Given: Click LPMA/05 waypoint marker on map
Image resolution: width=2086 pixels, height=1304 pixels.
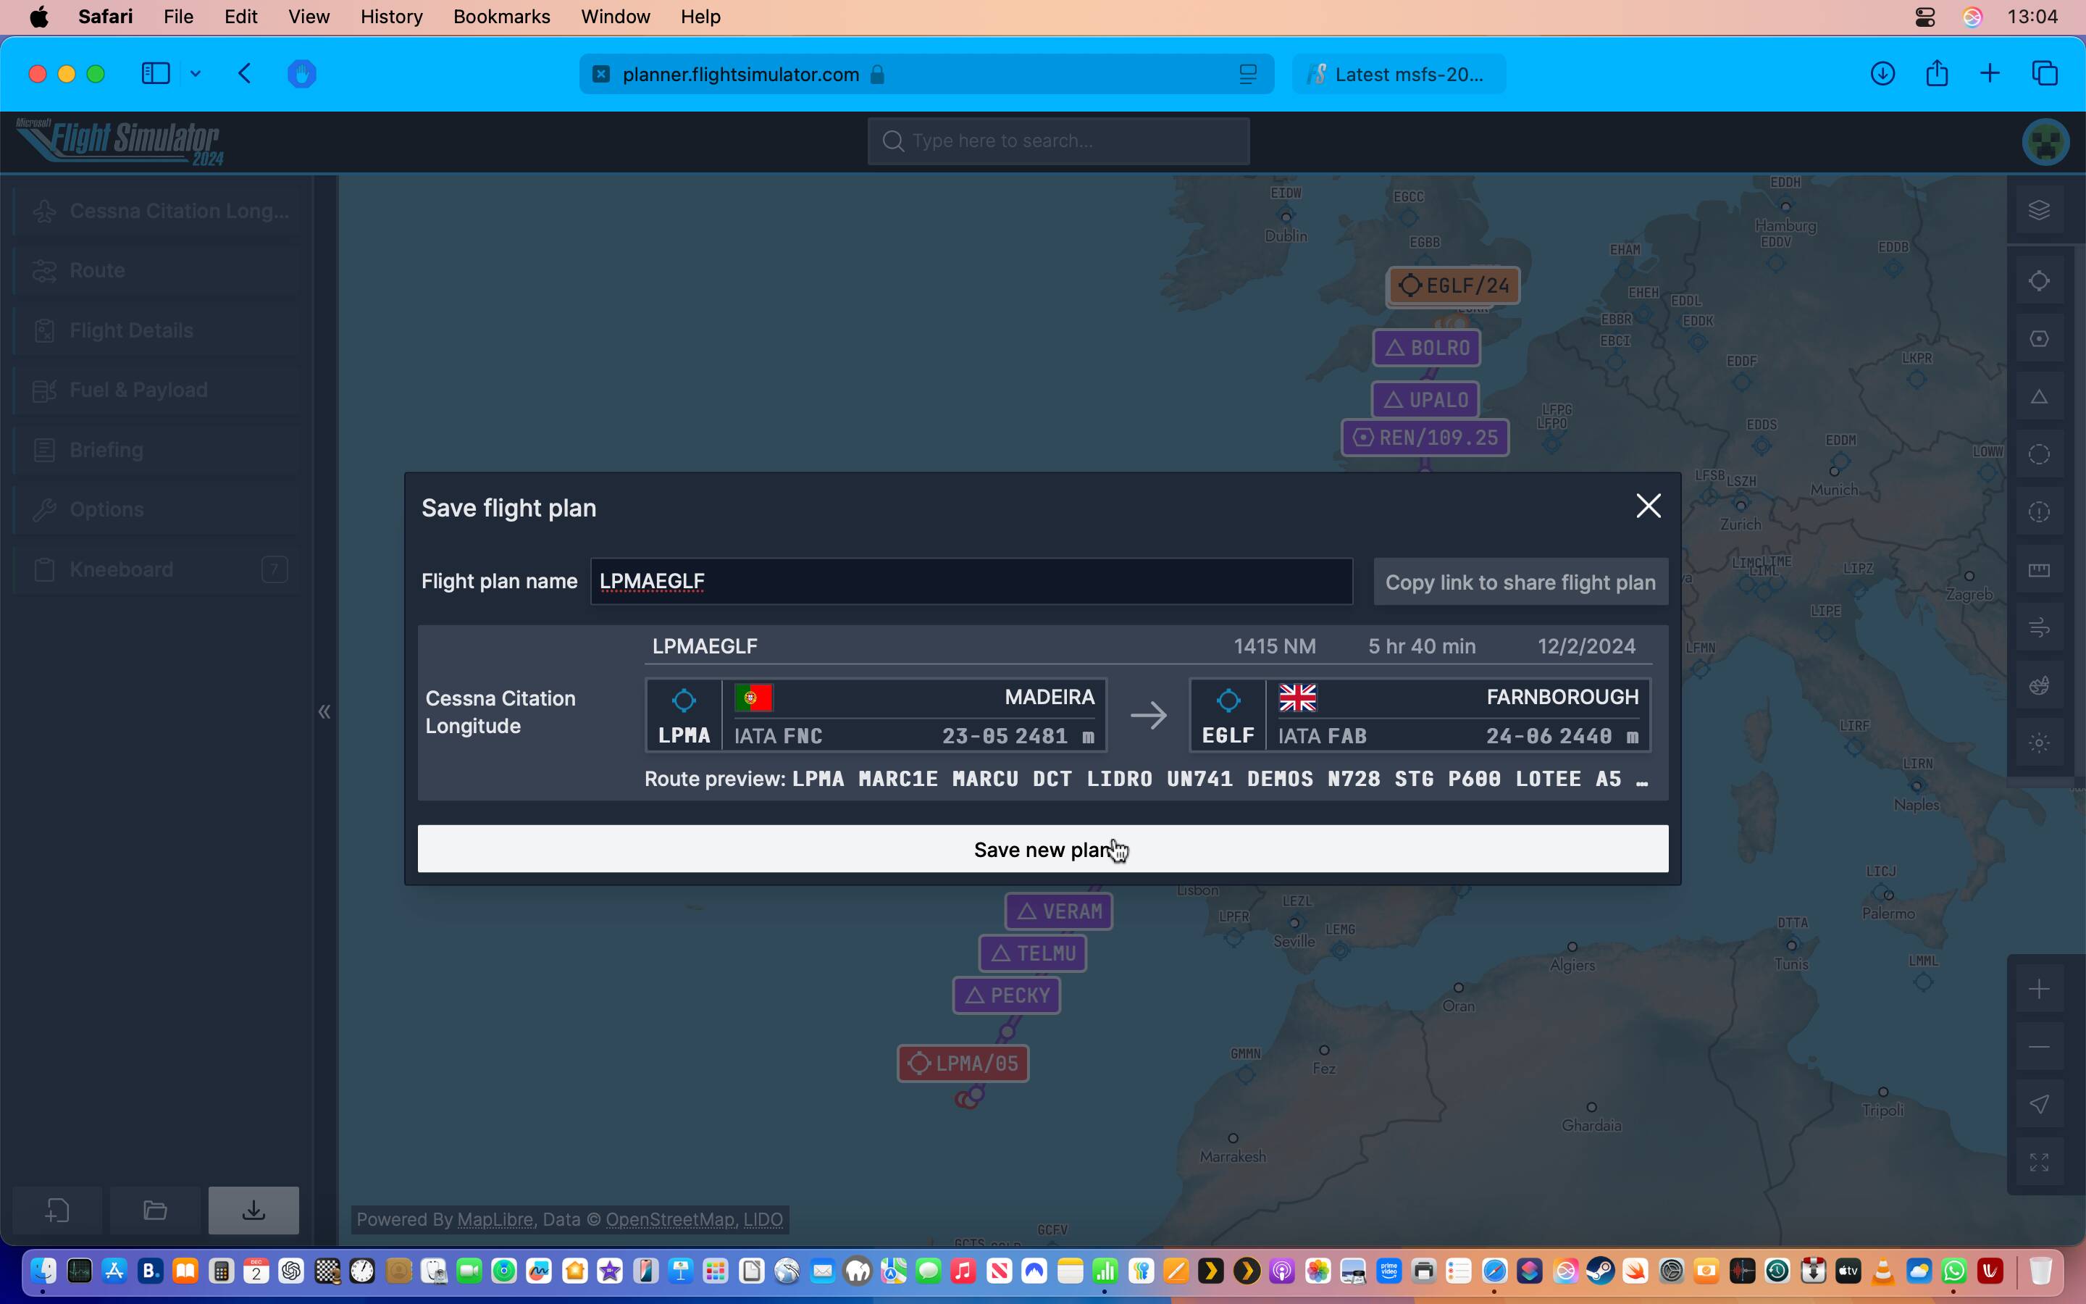Looking at the screenshot, I should [x=961, y=1063].
